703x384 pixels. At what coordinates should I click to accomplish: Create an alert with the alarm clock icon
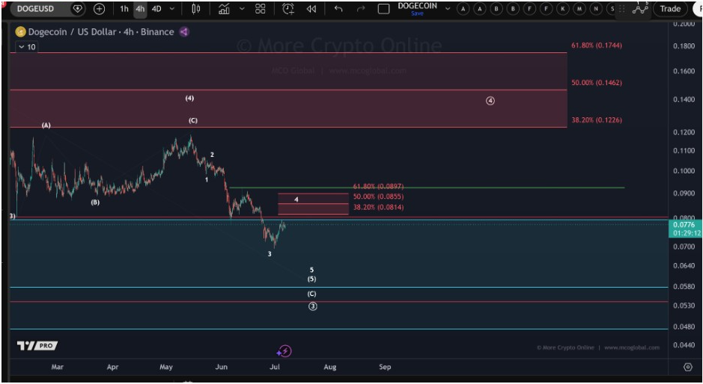click(x=288, y=8)
